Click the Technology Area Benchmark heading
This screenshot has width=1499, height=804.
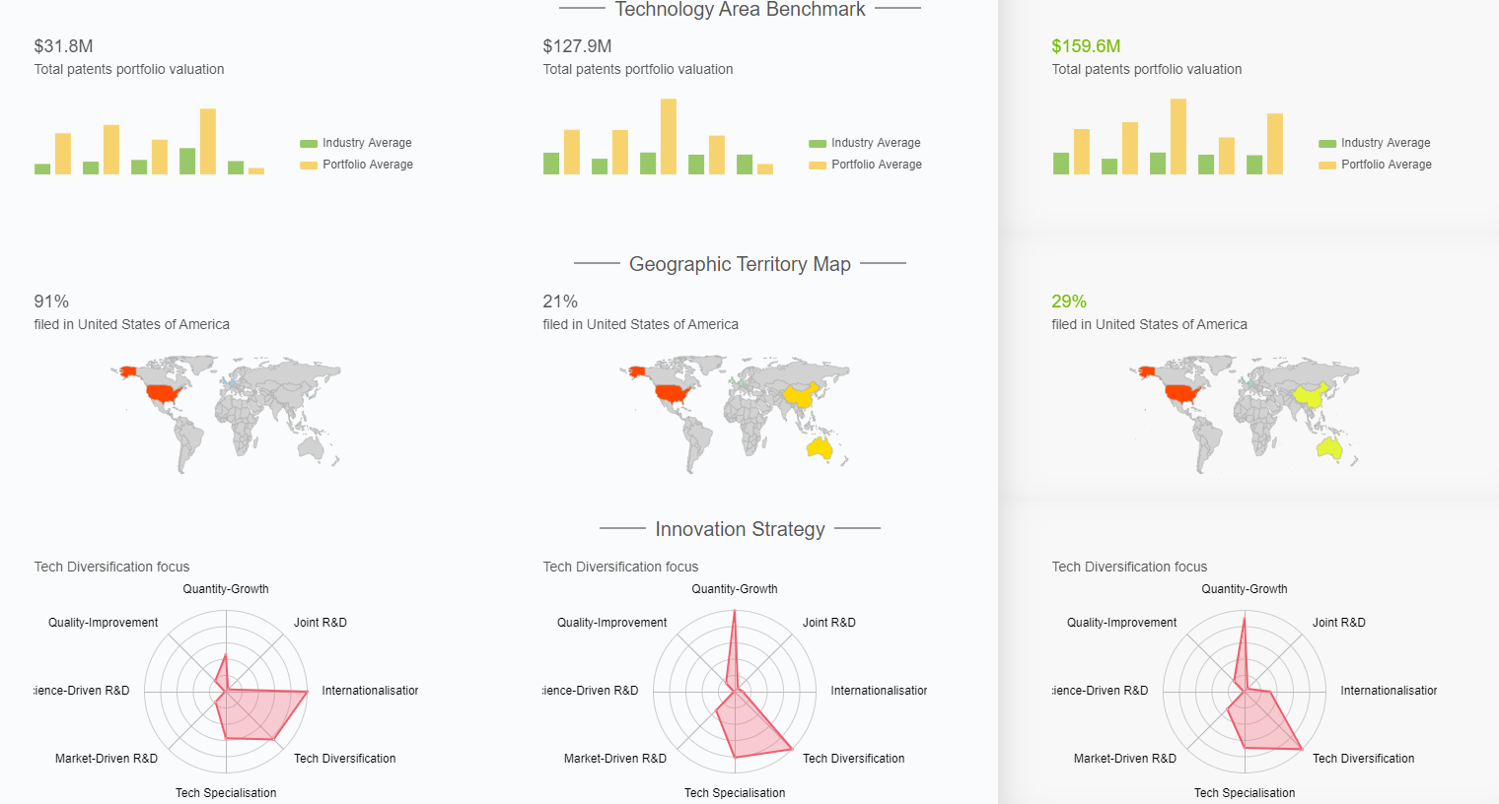tap(740, 10)
